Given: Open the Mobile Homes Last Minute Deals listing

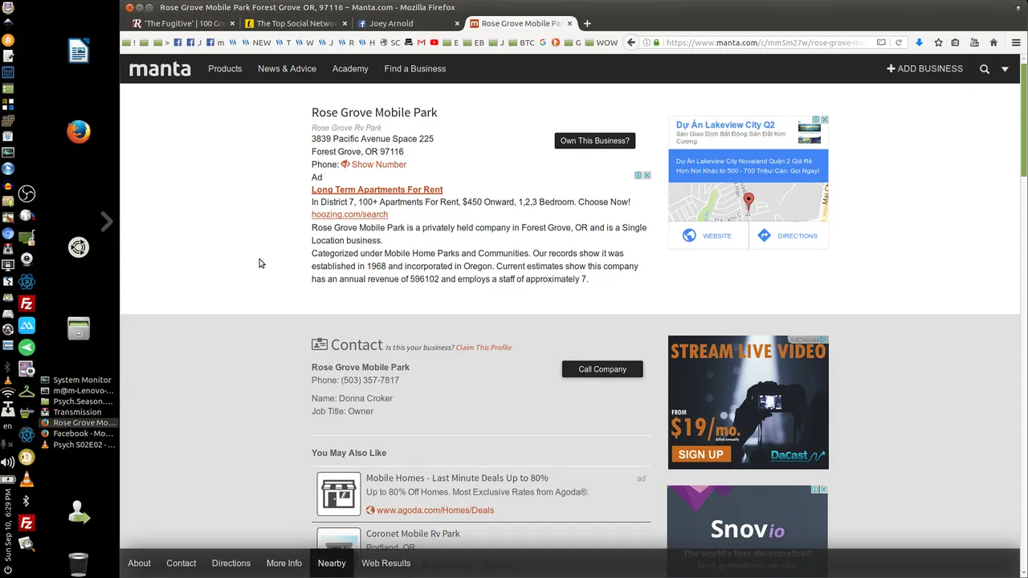Looking at the screenshot, I should 457,478.
